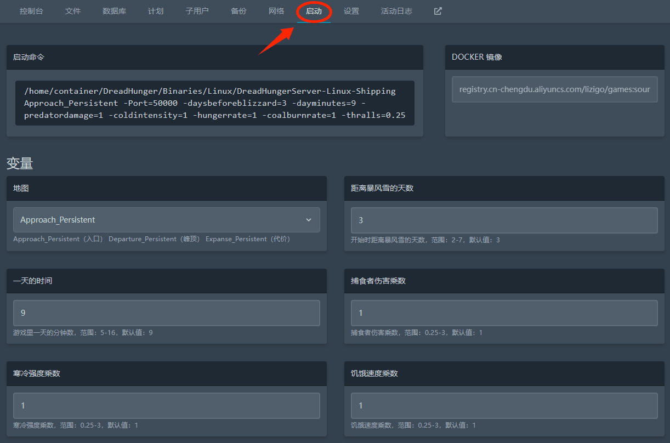This screenshot has height=443, width=670.
Task: Click the 饥饿速度乘数 card title
Action: tap(374, 373)
